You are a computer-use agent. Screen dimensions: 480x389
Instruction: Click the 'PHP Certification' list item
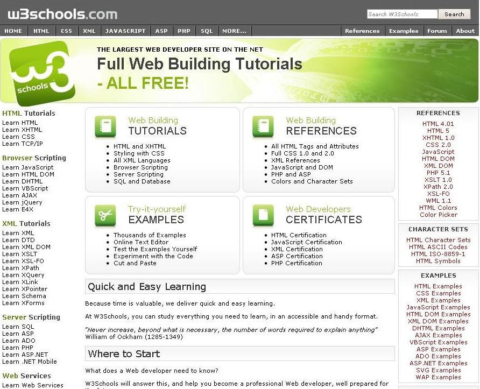coord(297,263)
